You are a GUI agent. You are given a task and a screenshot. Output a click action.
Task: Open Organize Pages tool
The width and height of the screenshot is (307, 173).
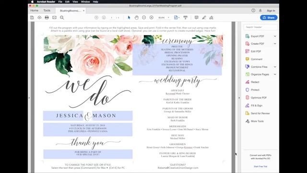click(x=260, y=74)
